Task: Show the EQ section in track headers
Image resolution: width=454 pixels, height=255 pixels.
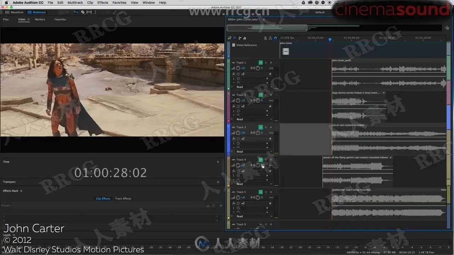Action: (x=245, y=38)
